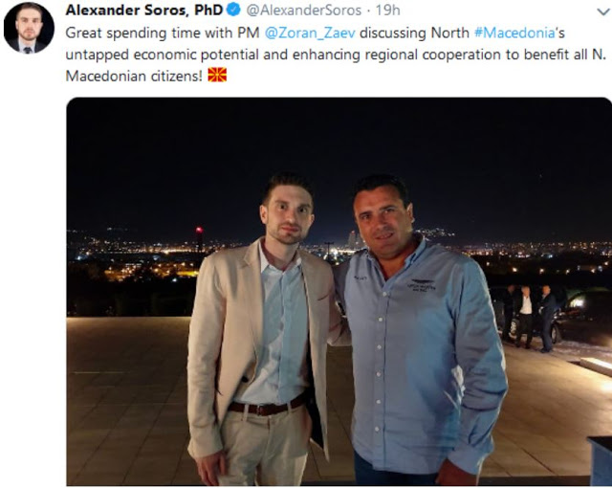612x488 pixels.
Task: Open the #Macedonia hashtag
Action: [514, 33]
